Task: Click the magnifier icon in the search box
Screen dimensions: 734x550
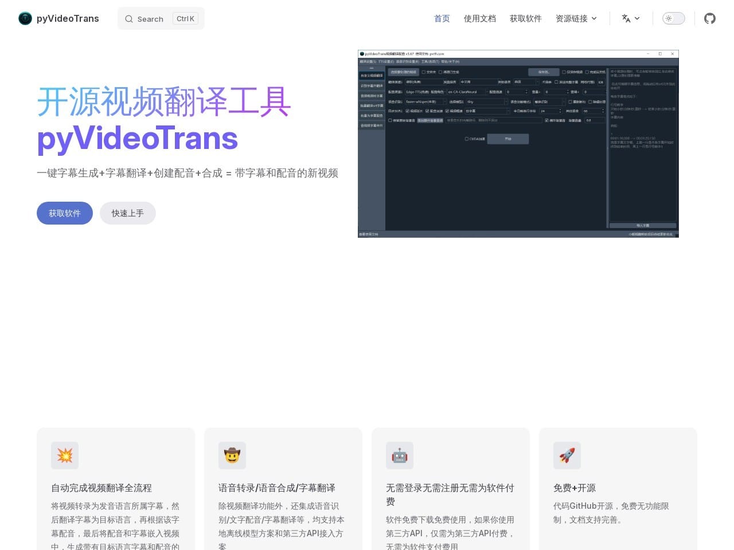Action: click(129, 18)
